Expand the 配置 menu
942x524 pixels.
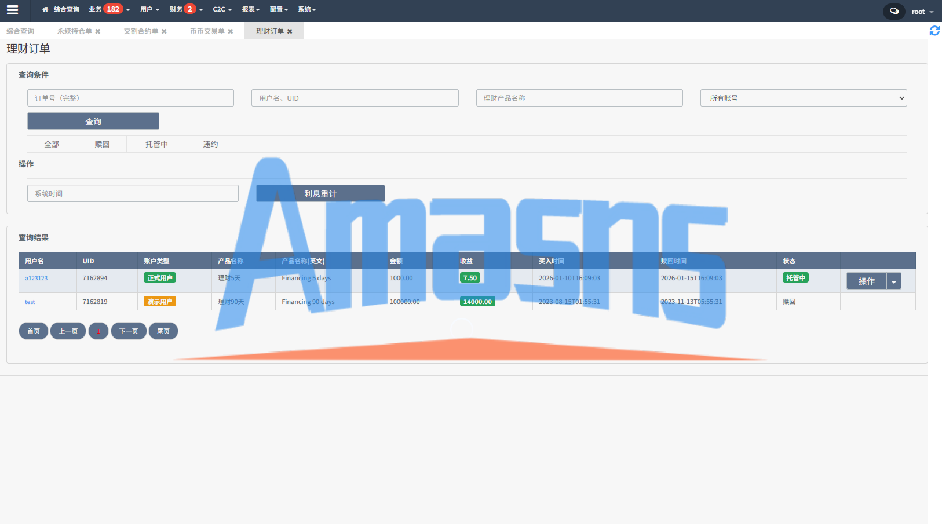[279, 9]
